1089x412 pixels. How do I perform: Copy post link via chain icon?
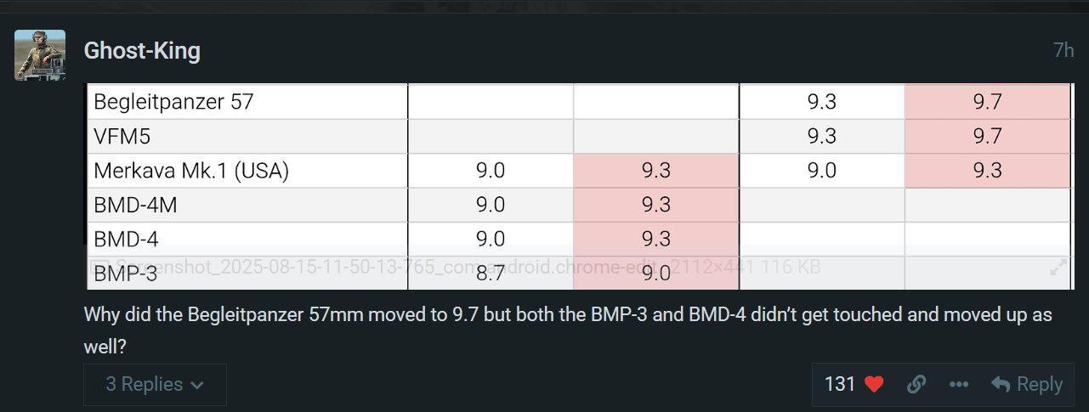pos(916,385)
